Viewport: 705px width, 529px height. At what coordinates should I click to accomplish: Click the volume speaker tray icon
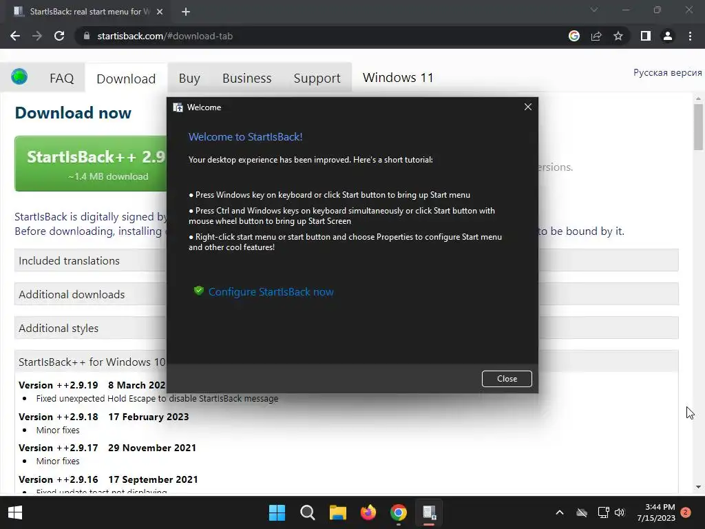620,512
